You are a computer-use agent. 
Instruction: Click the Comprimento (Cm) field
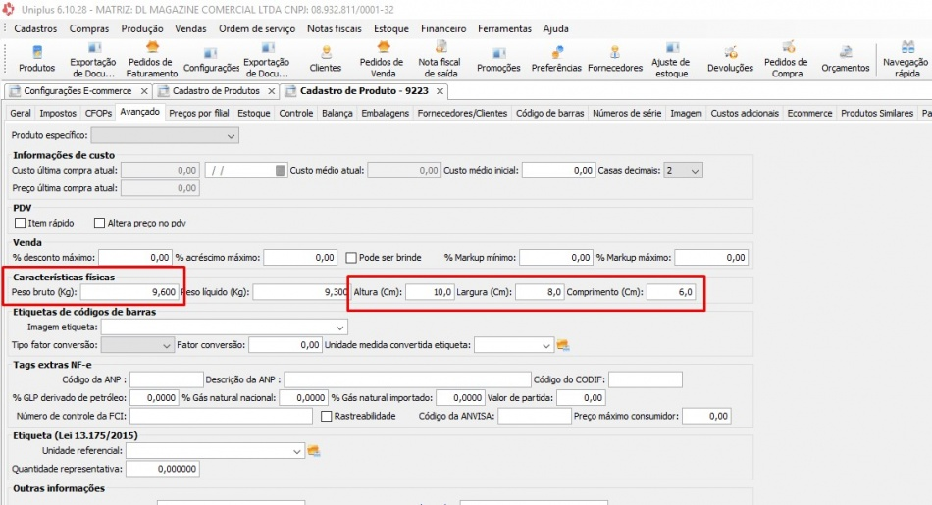click(671, 292)
